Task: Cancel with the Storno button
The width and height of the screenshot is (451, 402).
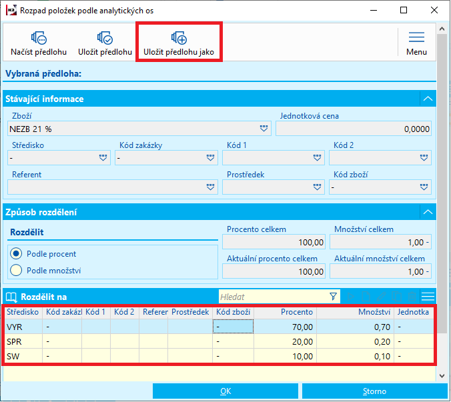Action: click(374, 391)
